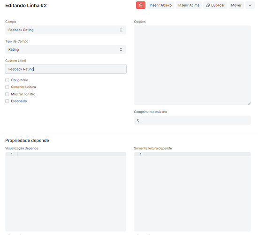
Task: Click the Campo select up-down arrows icon
Action: click(x=121, y=30)
